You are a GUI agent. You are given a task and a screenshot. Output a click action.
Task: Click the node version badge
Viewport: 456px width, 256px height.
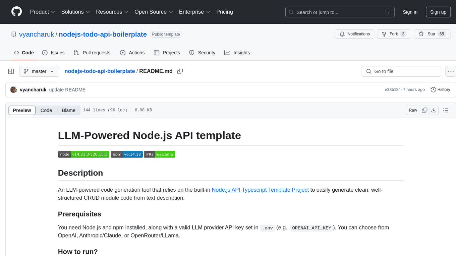tap(83, 154)
